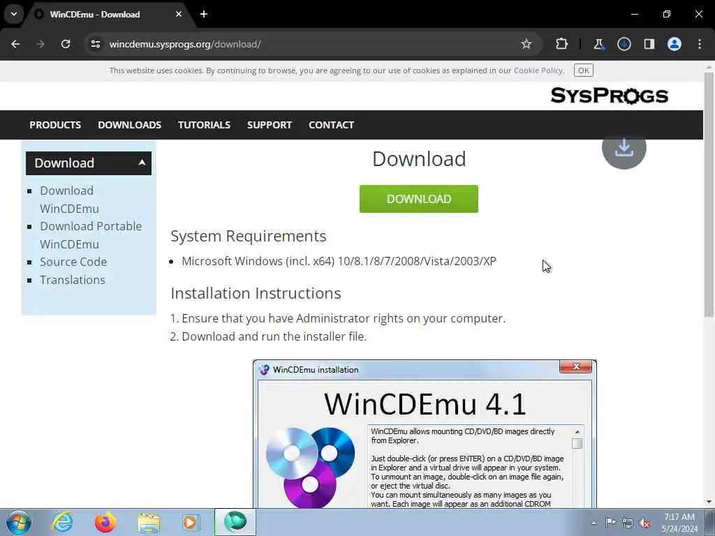Image resolution: width=715 pixels, height=536 pixels.
Task: Click the WinCDEmu installation screenshot image
Action: (x=425, y=434)
